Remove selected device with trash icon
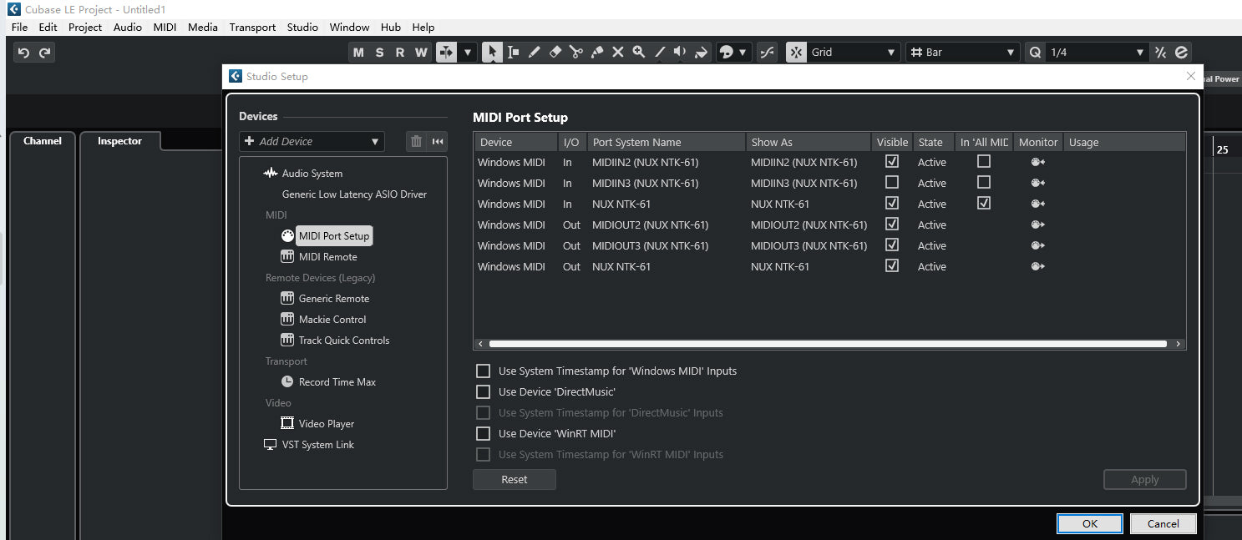The width and height of the screenshot is (1242, 540). (416, 141)
